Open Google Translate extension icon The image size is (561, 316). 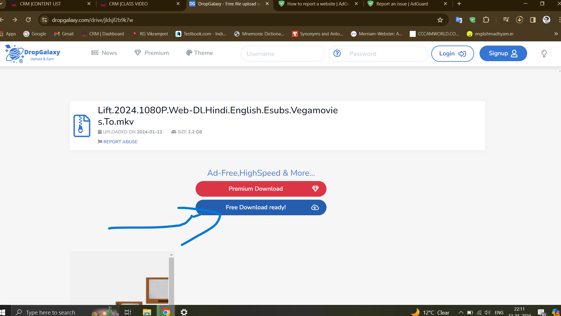tap(459, 20)
